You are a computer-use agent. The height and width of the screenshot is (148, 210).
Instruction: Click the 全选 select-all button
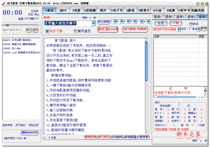[161, 23]
